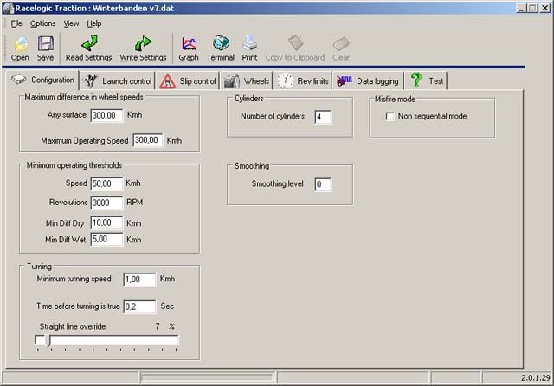Image resolution: width=554 pixels, height=386 pixels.
Task: Click the status bar progress indicator
Action: click(208, 378)
